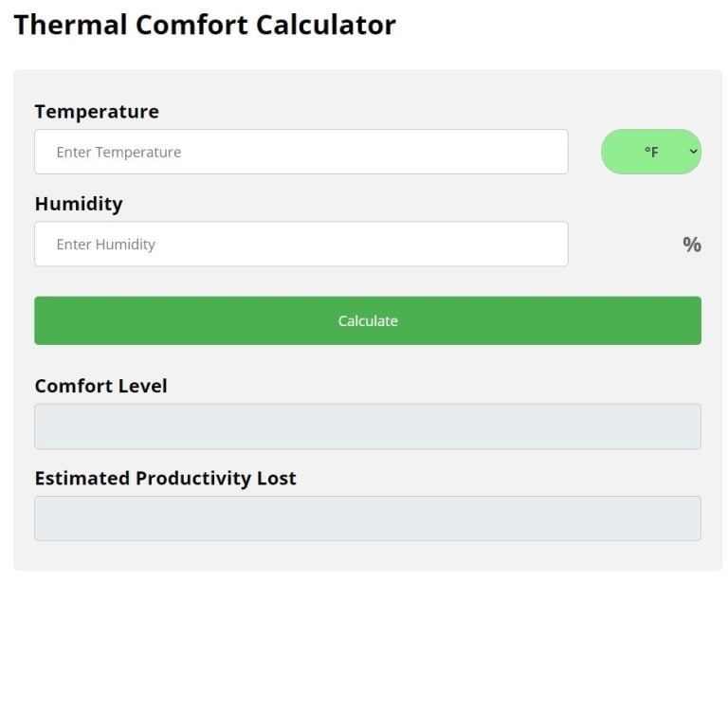Screen dimensions: 728x728
Task: Select the °F text in the green selector
Action: click(x=651, y=152)
